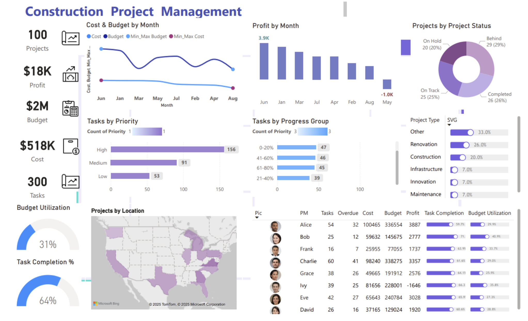Click Bob's profile picture
Screen dimensions: 528x321
275,238
